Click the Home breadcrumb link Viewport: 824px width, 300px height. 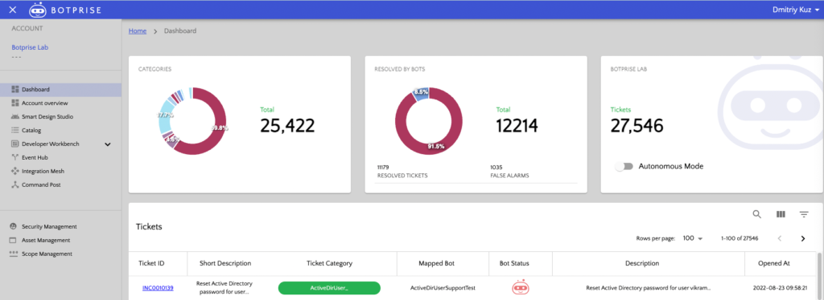coord(138,31)
